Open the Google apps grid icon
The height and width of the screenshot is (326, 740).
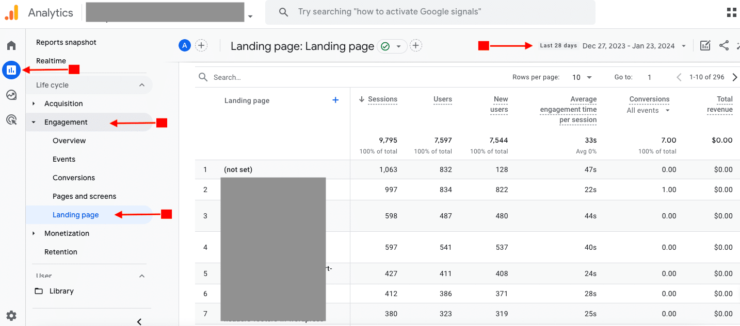click(x=731, y=12)
